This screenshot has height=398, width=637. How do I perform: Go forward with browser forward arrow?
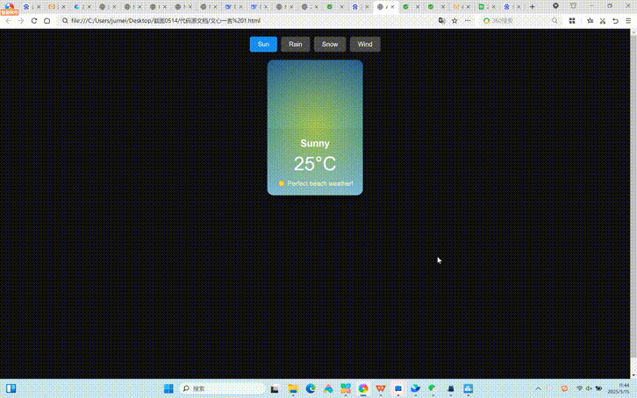click(x=21, y=21)
